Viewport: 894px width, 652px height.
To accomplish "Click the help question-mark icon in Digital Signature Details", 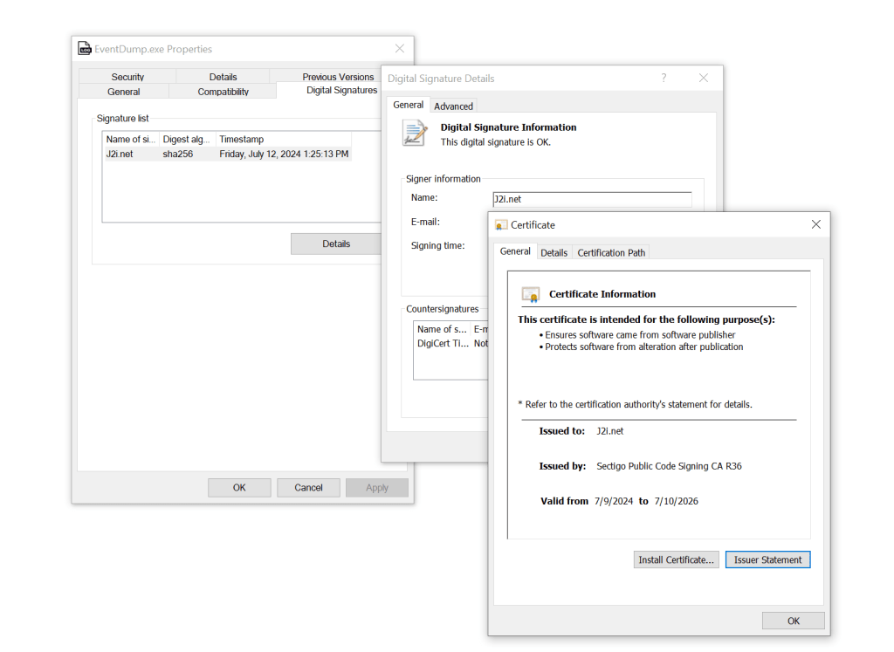I will click(x=664, y=78).
